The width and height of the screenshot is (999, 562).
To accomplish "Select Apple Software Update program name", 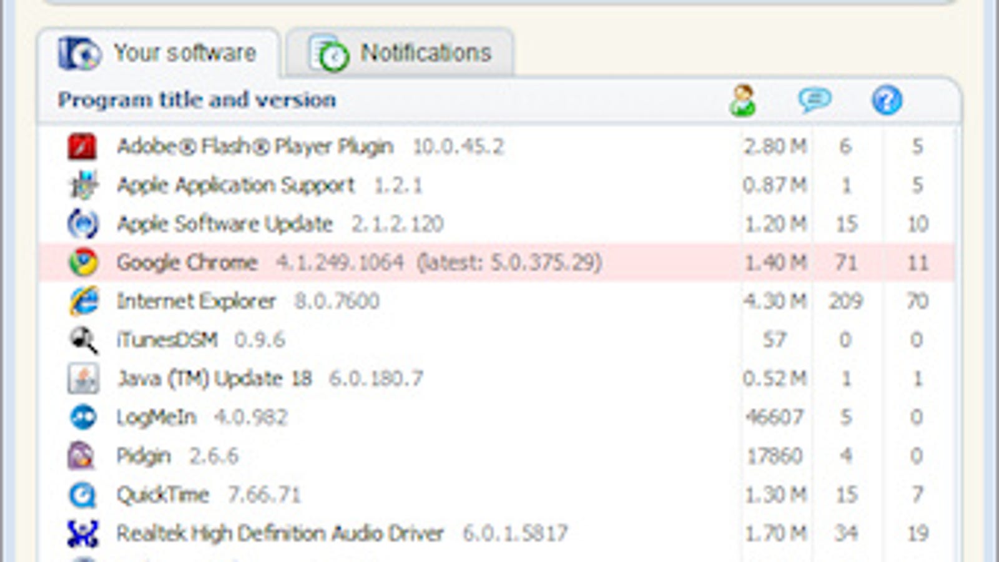I will point(225,224).
